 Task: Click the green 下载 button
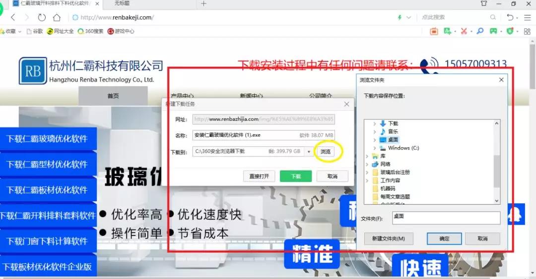pos(296,176)
